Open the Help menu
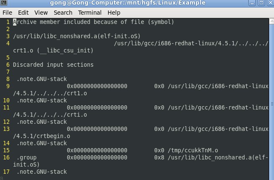 tap(114, 13)
